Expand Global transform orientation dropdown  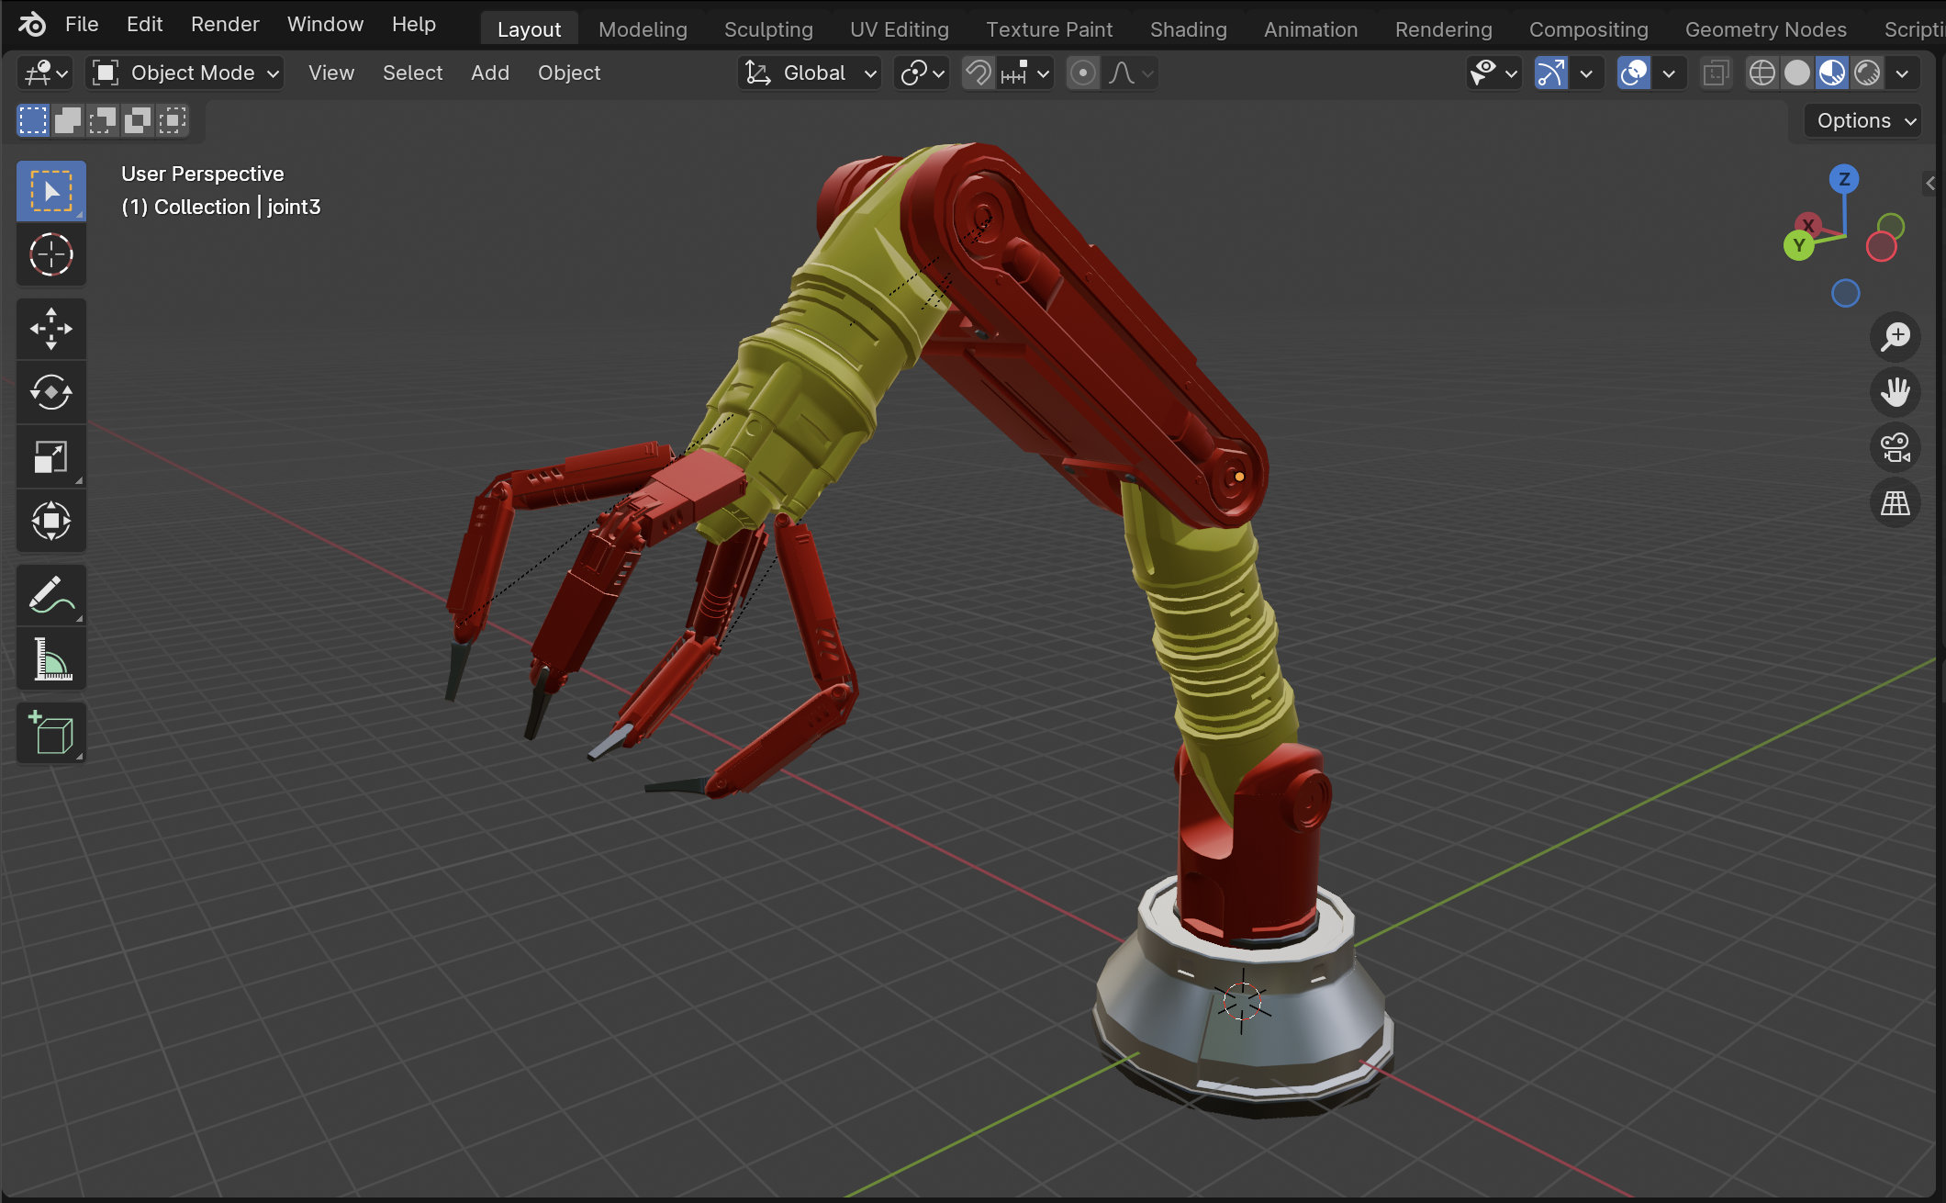[x=810, y=73]
